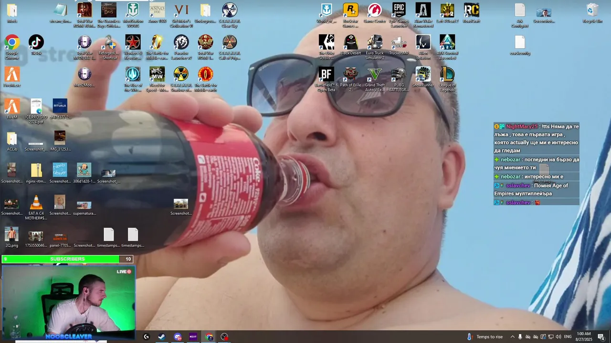Open Workers & Resources shortcut
This screenshot has width=611, height=343.
click(x=133, y=47)
